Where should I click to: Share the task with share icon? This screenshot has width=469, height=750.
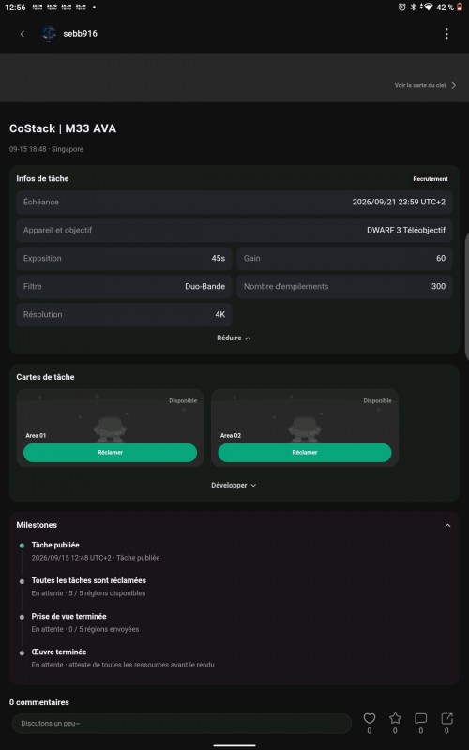pyautogui.click(x=446, y=718)
